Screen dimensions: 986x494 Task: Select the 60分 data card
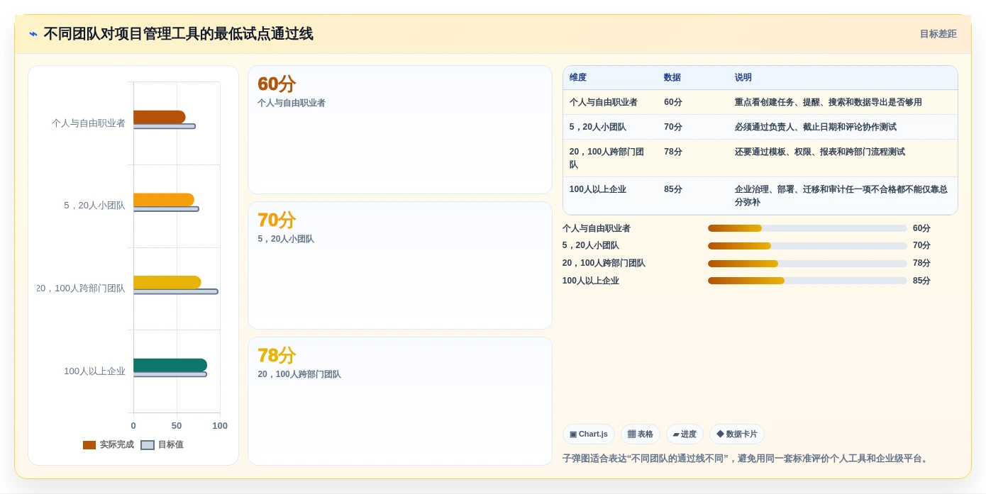[x=400, y=130]
